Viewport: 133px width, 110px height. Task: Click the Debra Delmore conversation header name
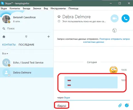(76, 17)
